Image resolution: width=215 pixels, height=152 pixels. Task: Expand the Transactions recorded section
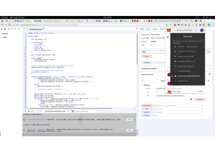click(210, 68)
